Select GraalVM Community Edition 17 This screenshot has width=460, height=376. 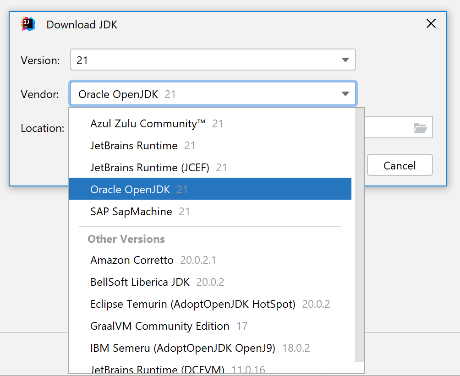pyautogui.click(x=210, y=326)
